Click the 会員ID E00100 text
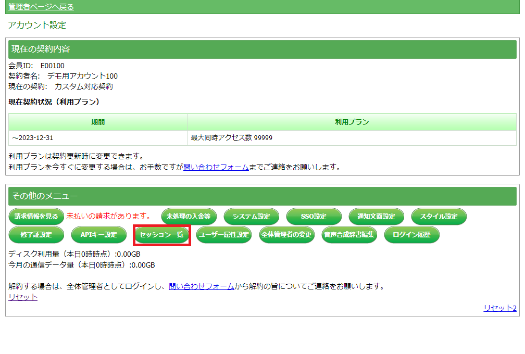Screen dimensions: 525x354 pos(36,66)
